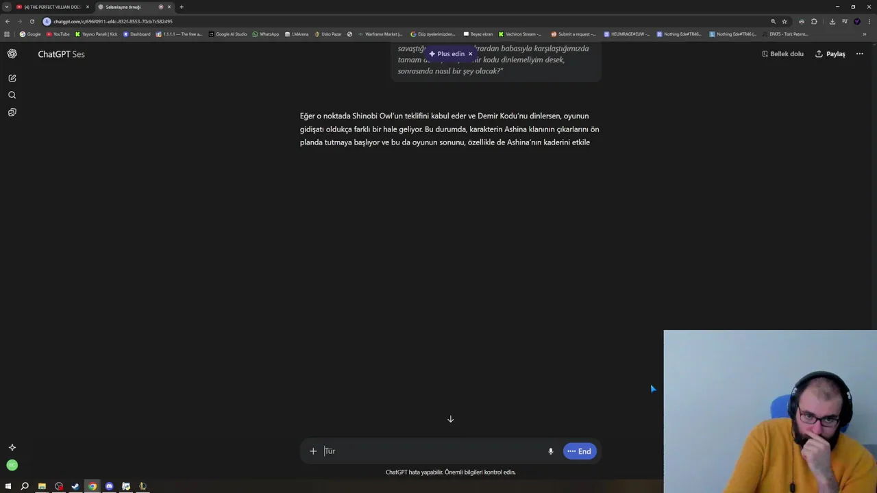Open the zoom magnifier in address bar
877x493 pixels.
773,21
